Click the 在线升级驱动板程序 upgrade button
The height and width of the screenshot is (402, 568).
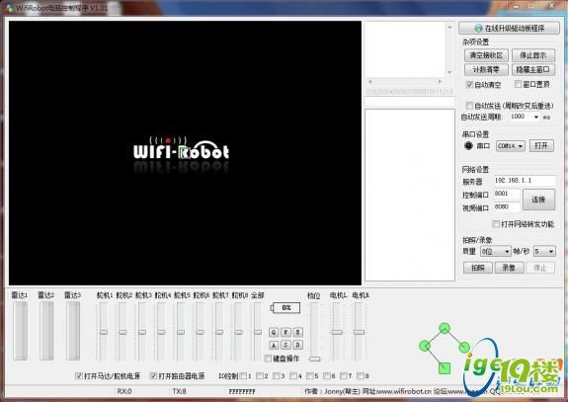(x=509, y=28)
